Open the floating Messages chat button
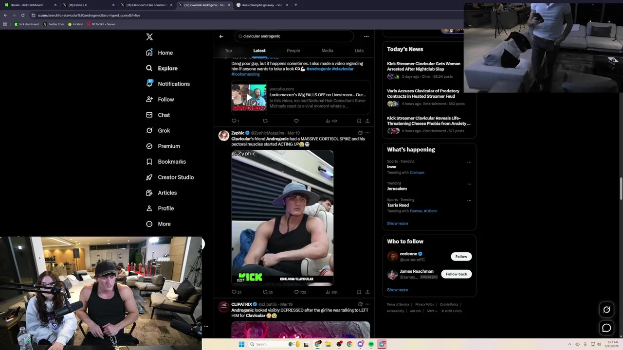Image resolution: width=623 pixels, height=350 pixels. pos(606,328)
